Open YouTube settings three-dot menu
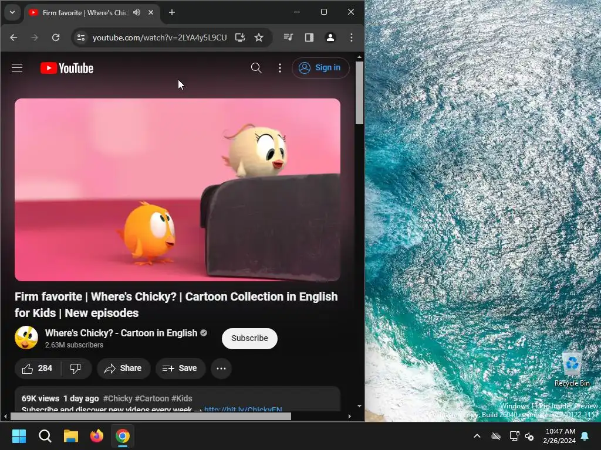 (280, 68)
